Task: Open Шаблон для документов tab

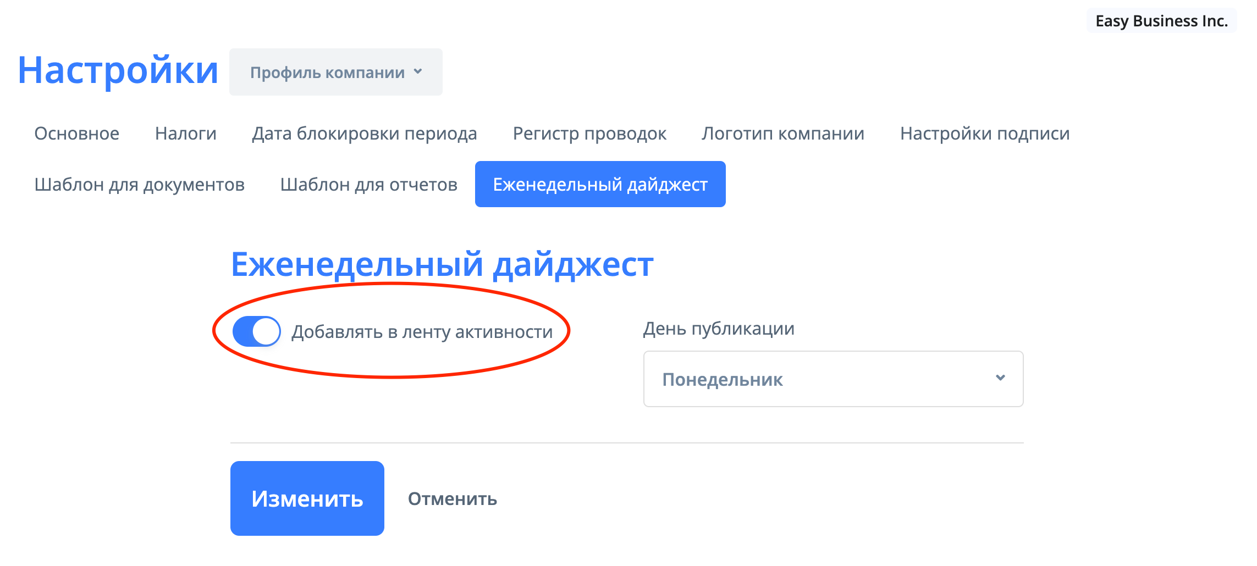Action: (139, 185)
